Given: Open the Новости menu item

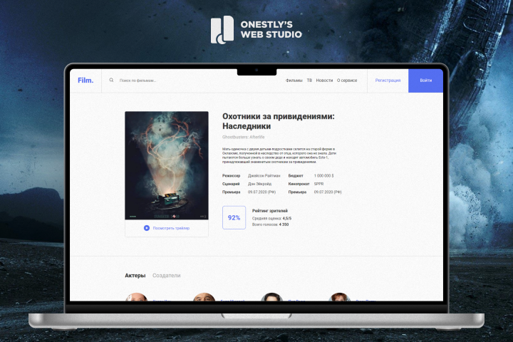Looking at the screenshot, I should pos(324,81).
